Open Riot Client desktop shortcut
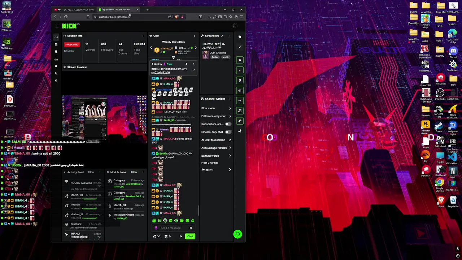 440,79
